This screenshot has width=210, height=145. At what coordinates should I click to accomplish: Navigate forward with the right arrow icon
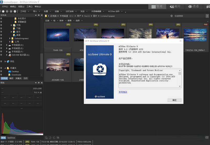(x=11, y=11)
